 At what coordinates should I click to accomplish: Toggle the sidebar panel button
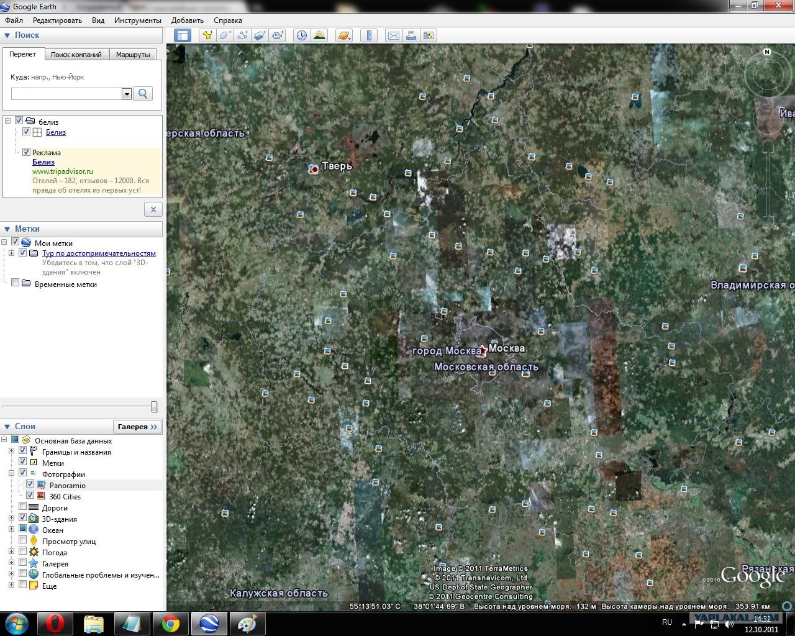click(x=182, y=35)
